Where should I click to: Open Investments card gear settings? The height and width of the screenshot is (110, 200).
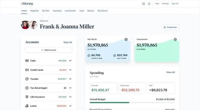tap(175, 39)
